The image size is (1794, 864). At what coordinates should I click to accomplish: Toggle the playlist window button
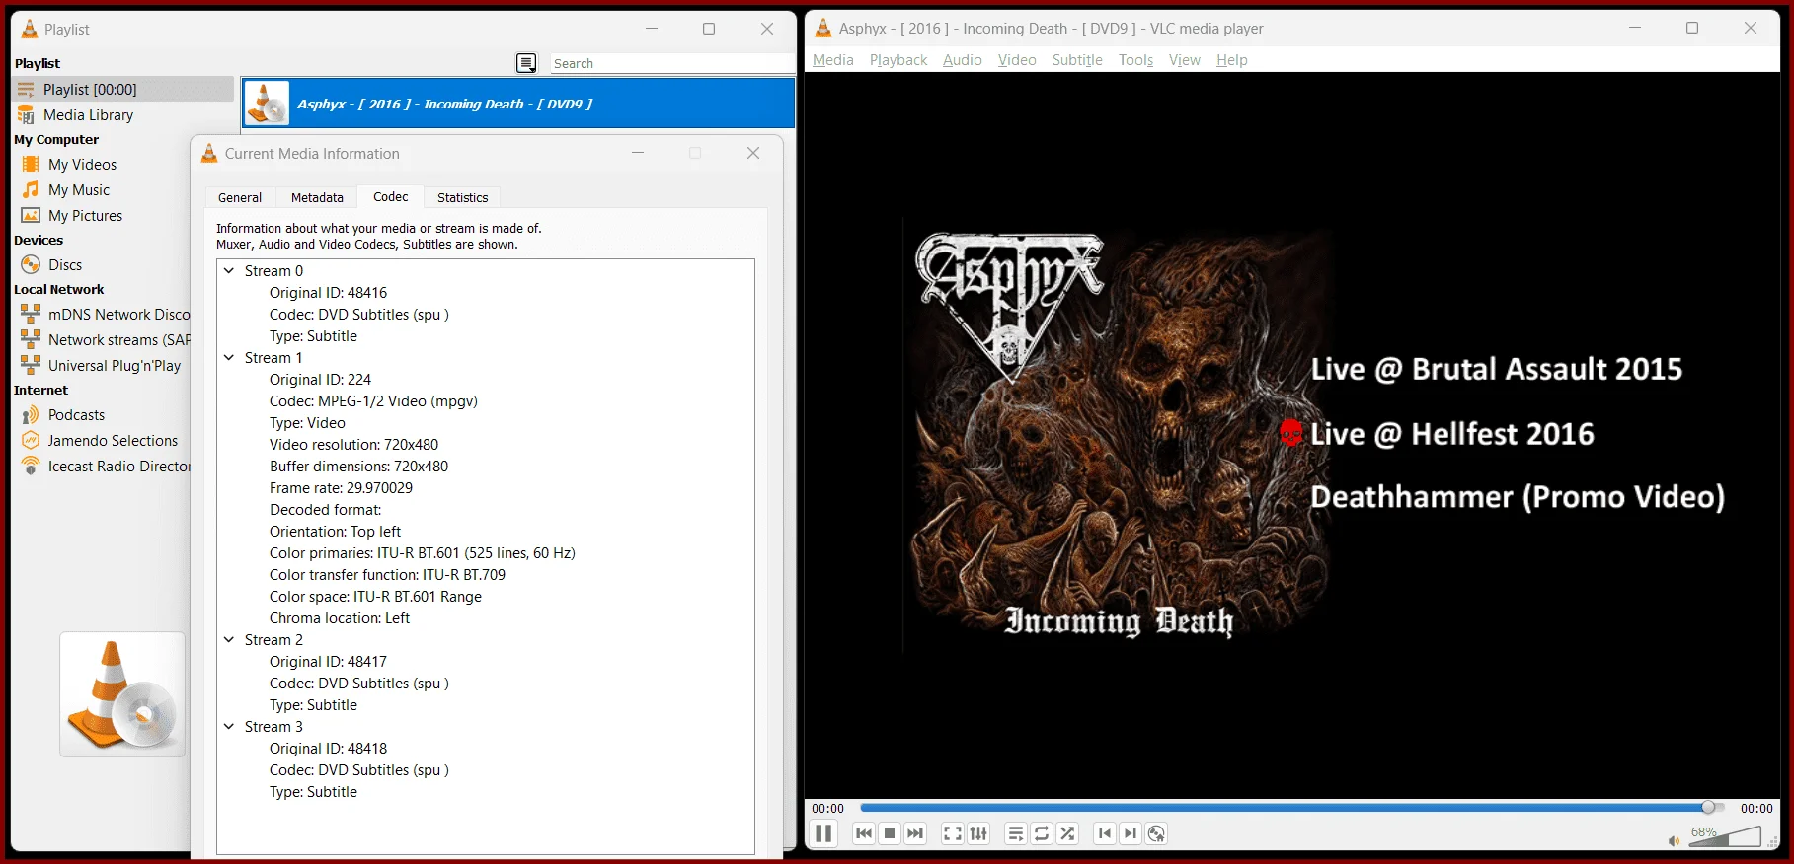click(1015, 833)
